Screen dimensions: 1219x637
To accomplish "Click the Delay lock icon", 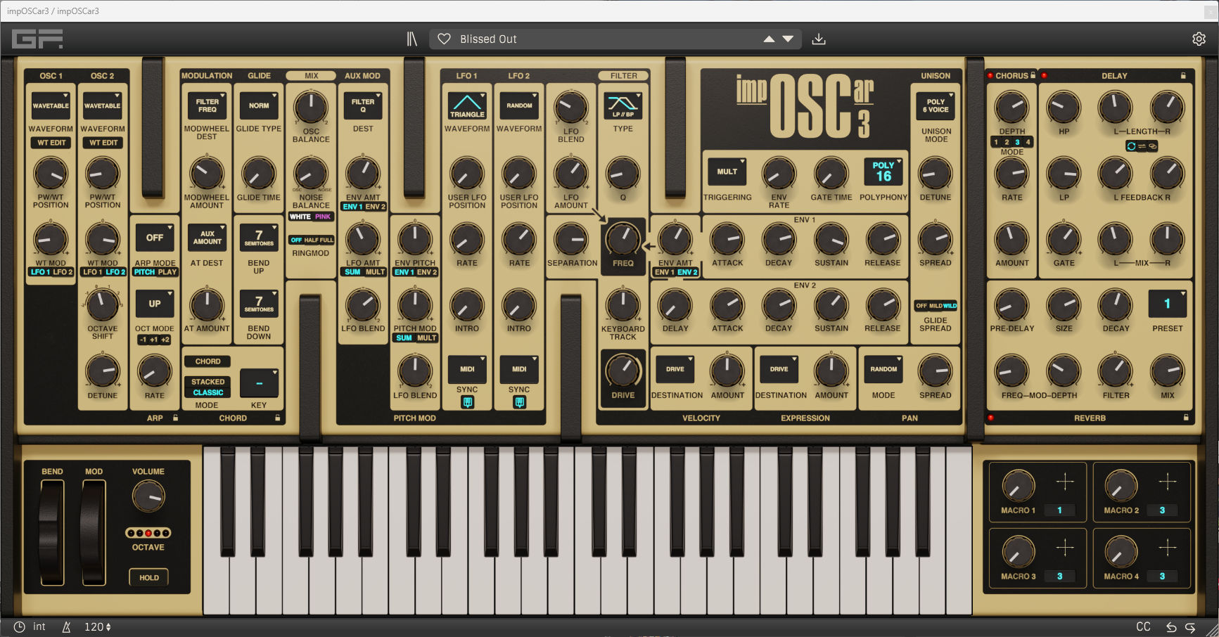I will pyautogui.click(x=1183, y=75).
